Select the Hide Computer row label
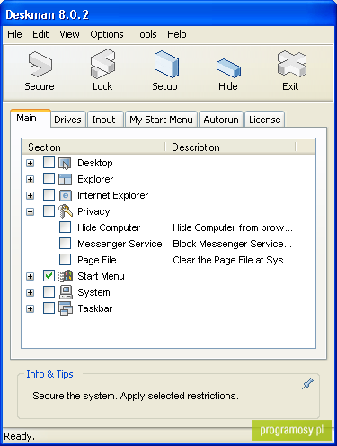337x446 pixels. [109, 227]
